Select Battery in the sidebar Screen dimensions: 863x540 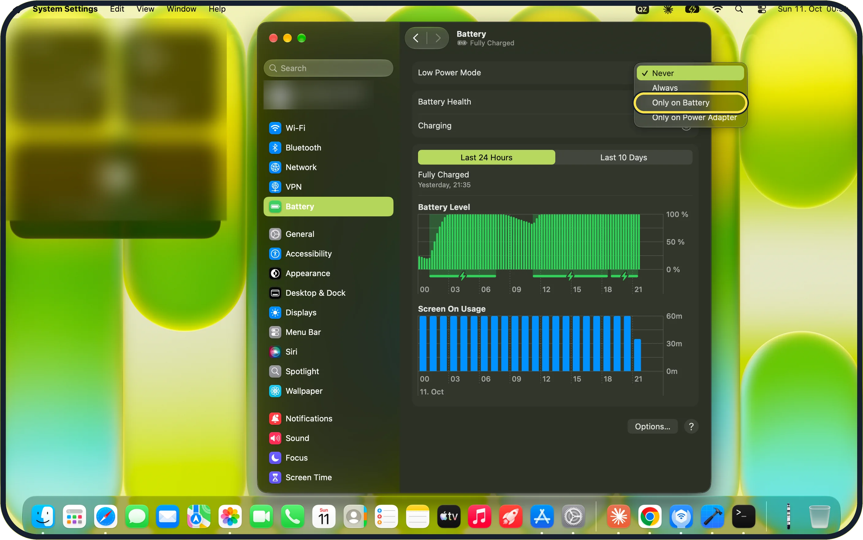328,207
